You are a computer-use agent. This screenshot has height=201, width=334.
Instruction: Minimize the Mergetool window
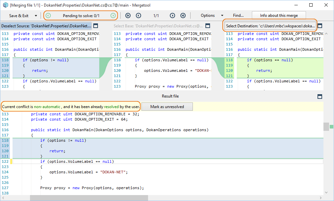click(x=296, y=5)
